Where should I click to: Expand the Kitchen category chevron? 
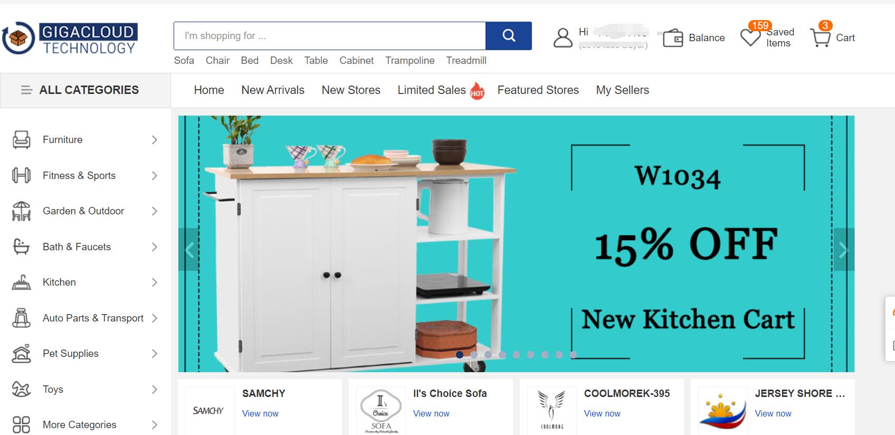point(155,282)
